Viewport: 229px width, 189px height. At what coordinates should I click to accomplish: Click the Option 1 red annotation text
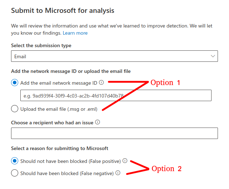[x=165, y=83]
